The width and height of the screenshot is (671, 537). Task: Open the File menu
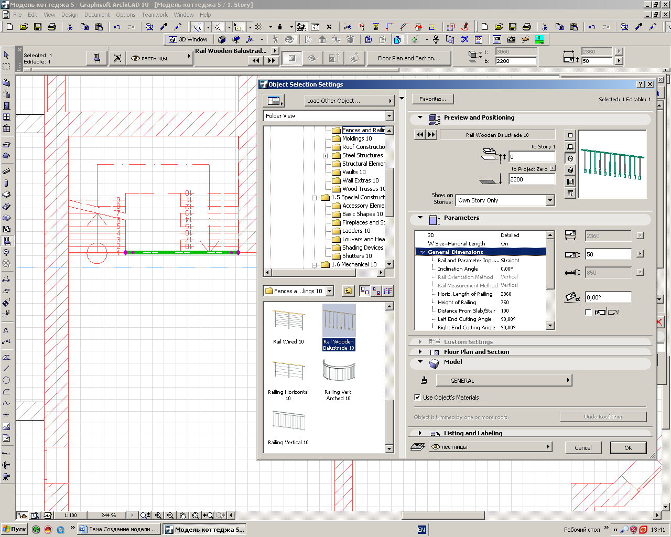[x=17, y=15]
